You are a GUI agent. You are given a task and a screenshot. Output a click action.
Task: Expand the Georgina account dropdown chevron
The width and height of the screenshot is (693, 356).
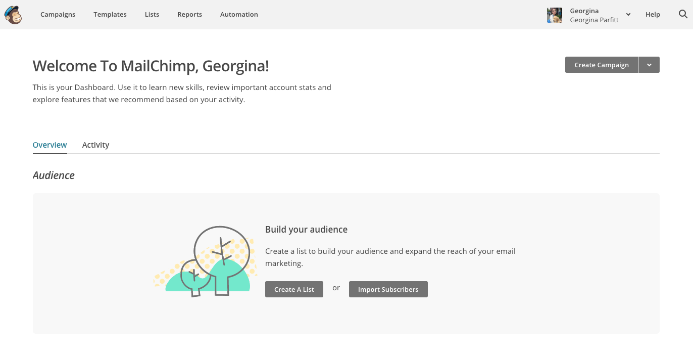click(x=628, y=15)
